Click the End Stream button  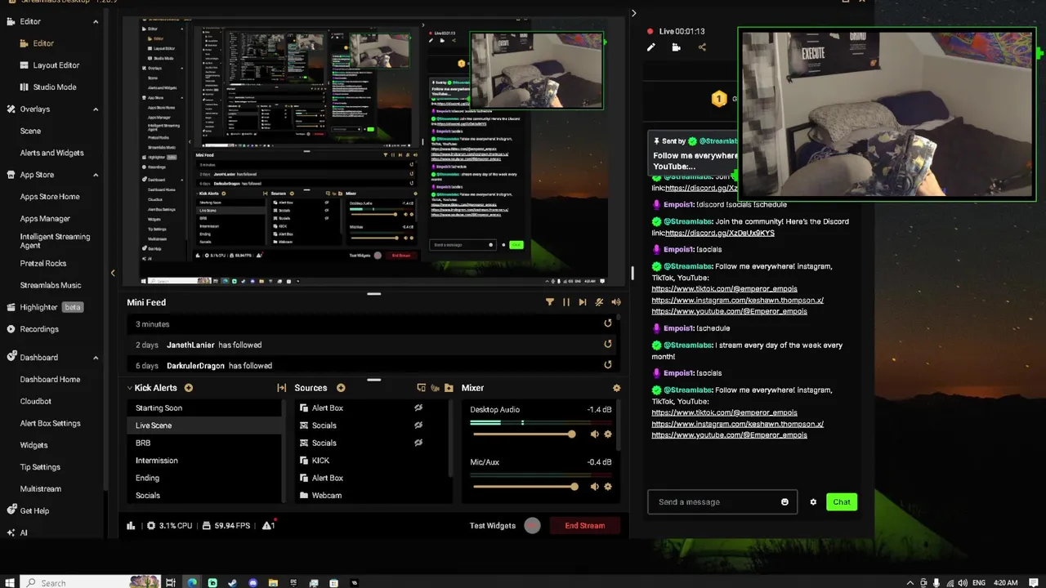[x=585, y=526]
